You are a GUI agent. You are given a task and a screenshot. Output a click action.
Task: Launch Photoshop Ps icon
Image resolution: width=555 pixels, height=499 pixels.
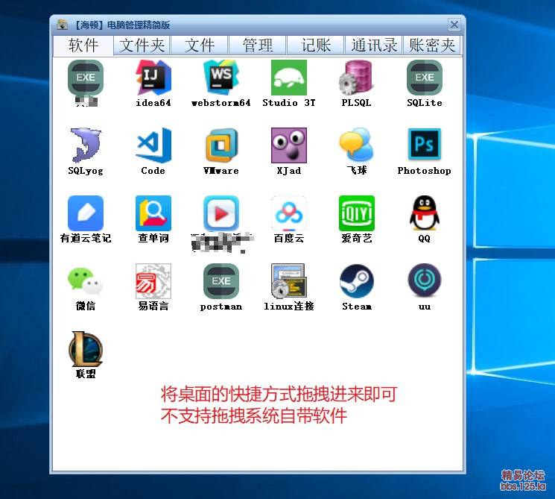tap(425, 145)
